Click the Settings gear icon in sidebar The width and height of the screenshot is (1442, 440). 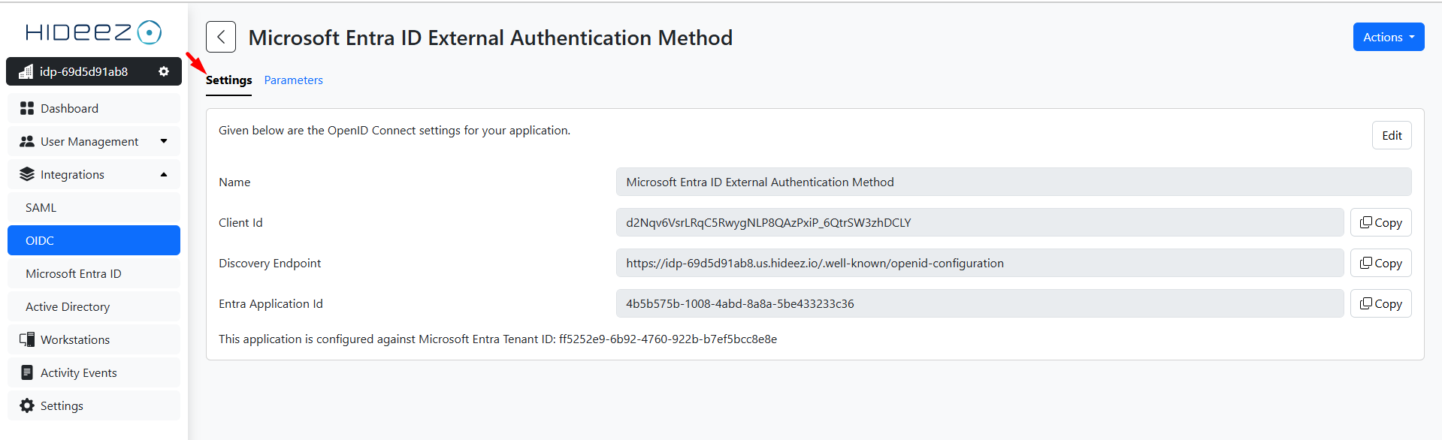[x=27, y=405]
